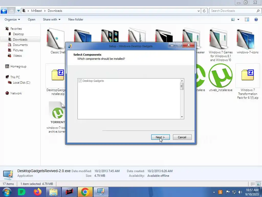Select the utweb_installer.exe file
The image size is (262, 197).
221,77
